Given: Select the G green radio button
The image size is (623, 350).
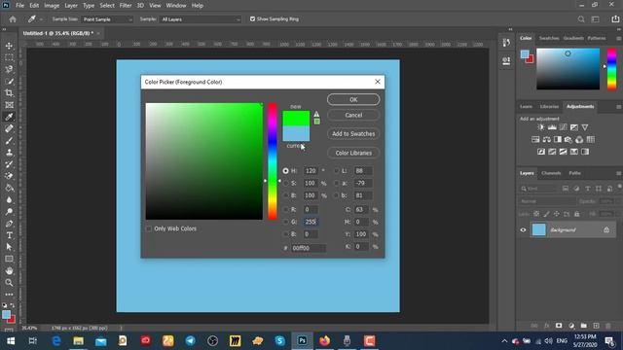Looking at the screenshot, I should pos(285,222).
